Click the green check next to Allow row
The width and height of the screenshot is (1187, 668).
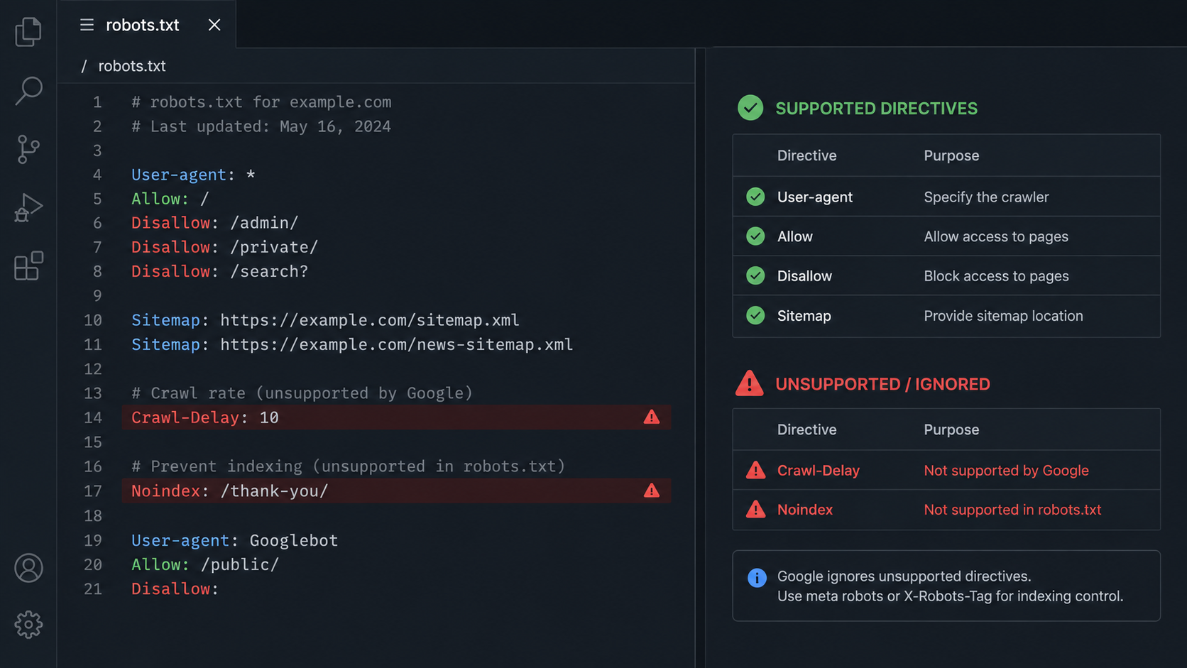(756, 236)
